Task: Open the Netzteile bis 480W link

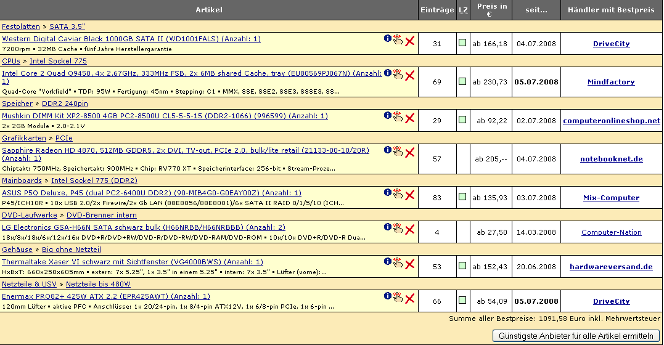Action: (x=98, y=284)
